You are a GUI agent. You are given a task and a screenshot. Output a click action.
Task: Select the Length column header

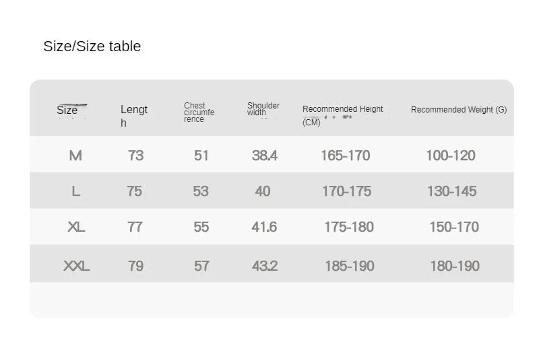tap(133, 115)
